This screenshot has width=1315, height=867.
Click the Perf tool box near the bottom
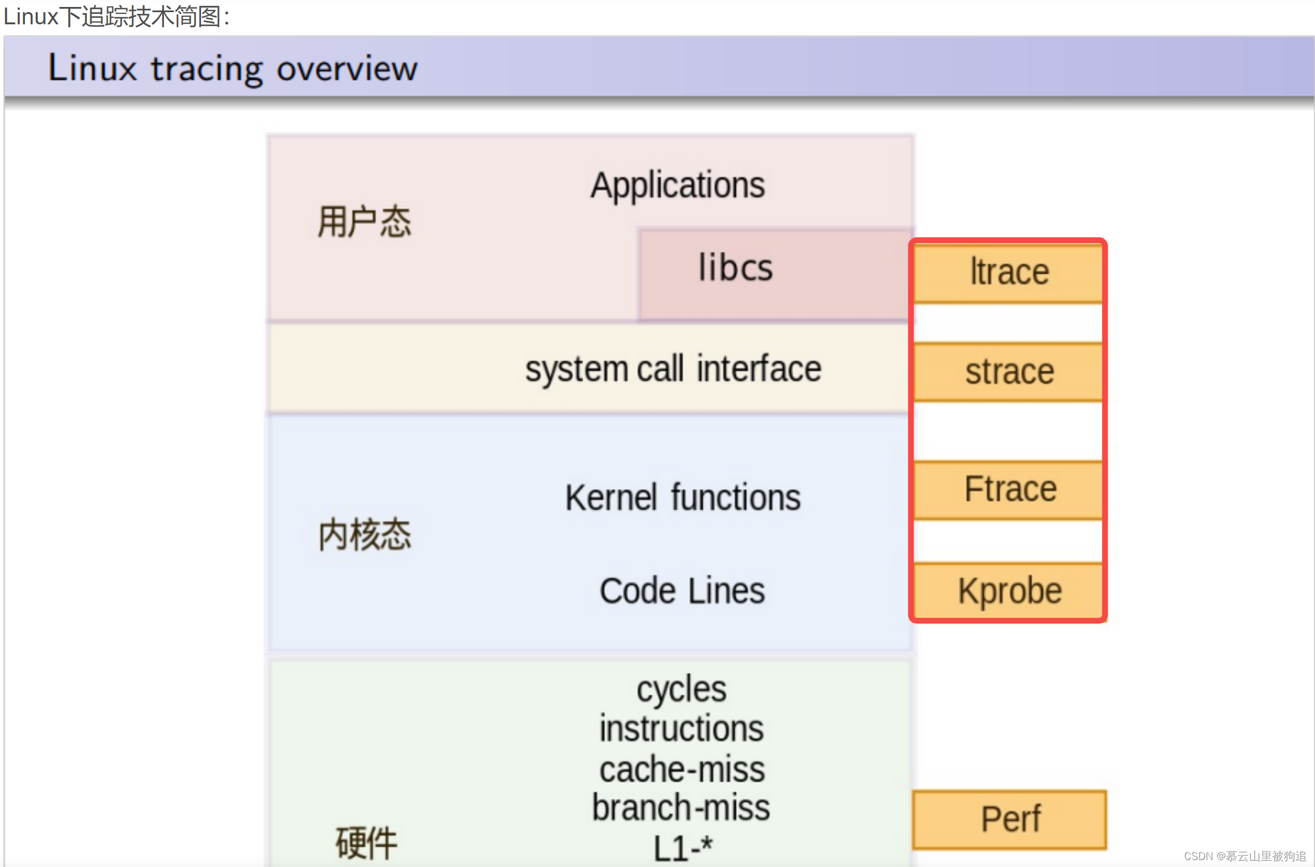coord(1010,818)
